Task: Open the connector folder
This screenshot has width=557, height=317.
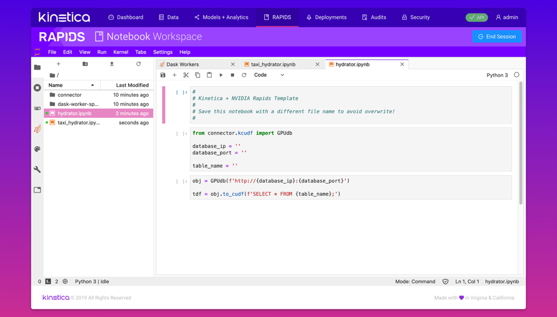Action: tap(99, 95)
